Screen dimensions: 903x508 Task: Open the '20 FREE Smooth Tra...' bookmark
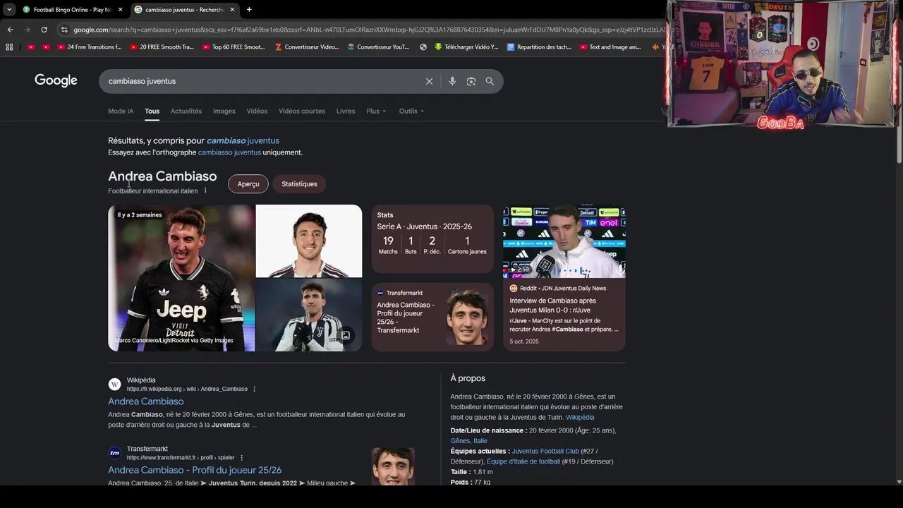click(162, 47)
